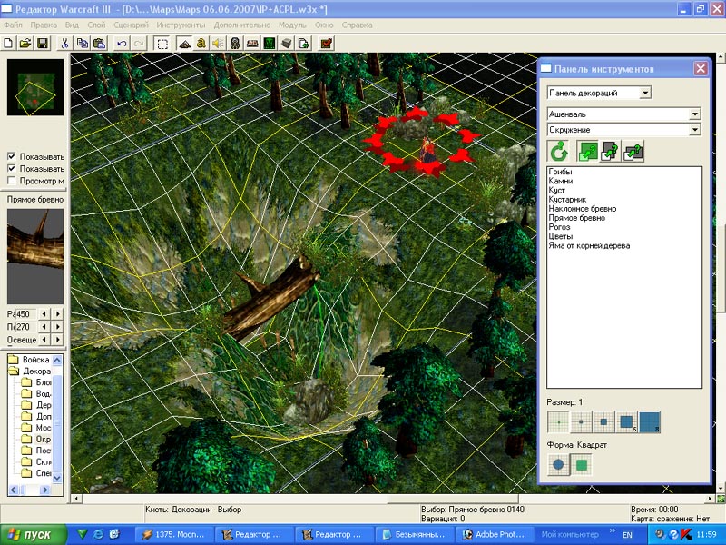Select brush size 1 swatch

[558, 422]
